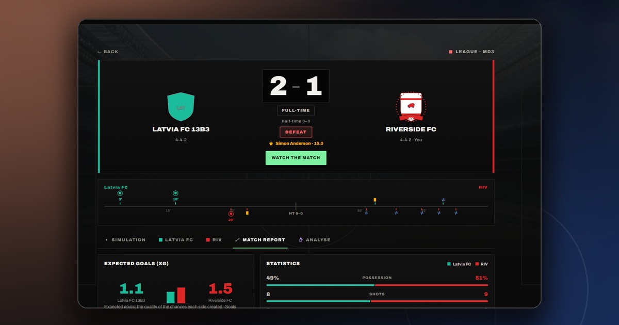Click the RIV legend entry in Statistics
This screenshot has width=619, height=325.
(x=482, y=264)
